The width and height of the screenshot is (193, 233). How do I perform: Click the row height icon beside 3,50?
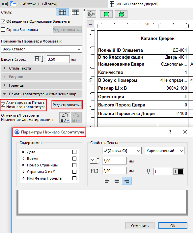pos(39,59)
